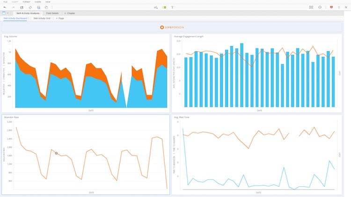The height and width of the screenshot is (197, 351).
Task: Click the export document icon in toolbar
Action: tap(46, 7)
